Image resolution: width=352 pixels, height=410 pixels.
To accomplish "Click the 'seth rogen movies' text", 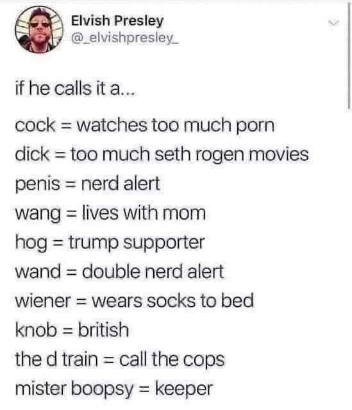I will (x=231, y=154).
